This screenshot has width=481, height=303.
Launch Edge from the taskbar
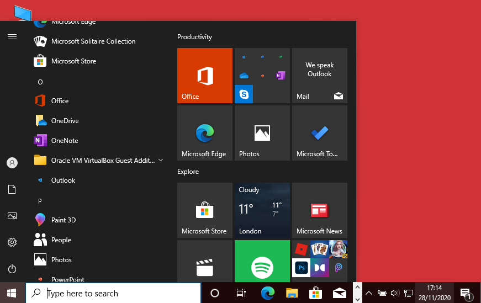pyautogui.click(x=267, y=293)
